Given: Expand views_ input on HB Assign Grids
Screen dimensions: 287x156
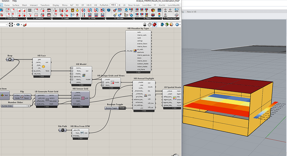Looking at the screenshot, I should [x=103, y=85].
